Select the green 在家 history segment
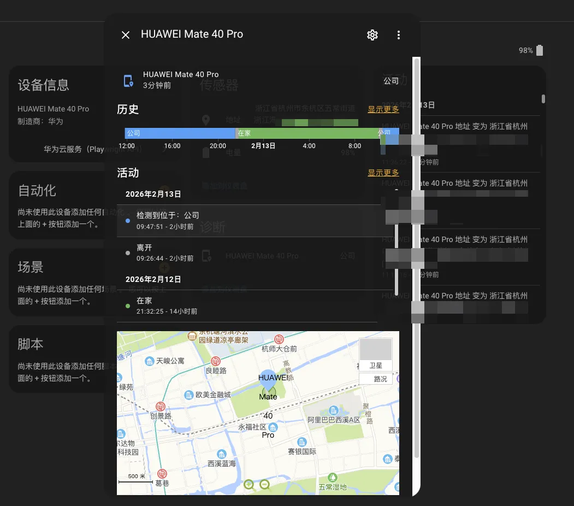Image resolution: width=574 pixels, height=506 pixels. pyautogui.click(x=307, y=133)
